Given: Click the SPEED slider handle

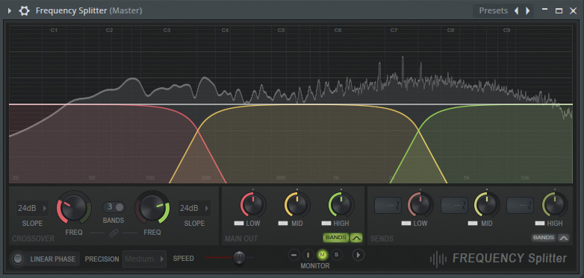Looking at the screenshot, I should click(x=239, y=257).
